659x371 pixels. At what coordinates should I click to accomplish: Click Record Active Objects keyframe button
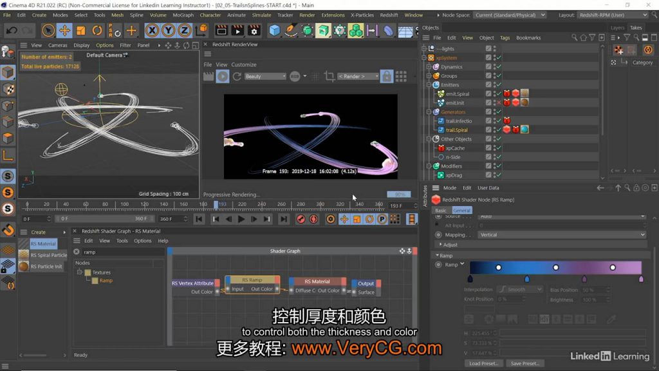click(x=301, y=219)
